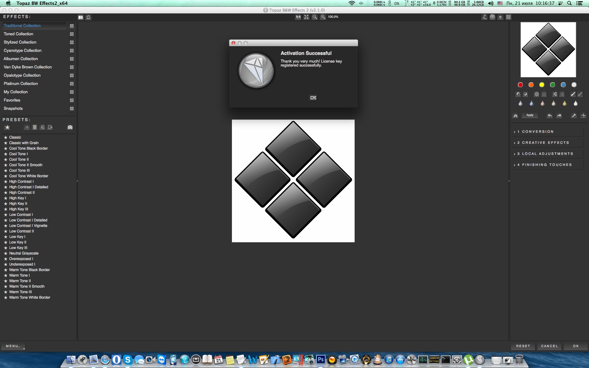Open grid view for Snapshots
The width and height of the screenshot is (589, 368).
coord(72,109)
